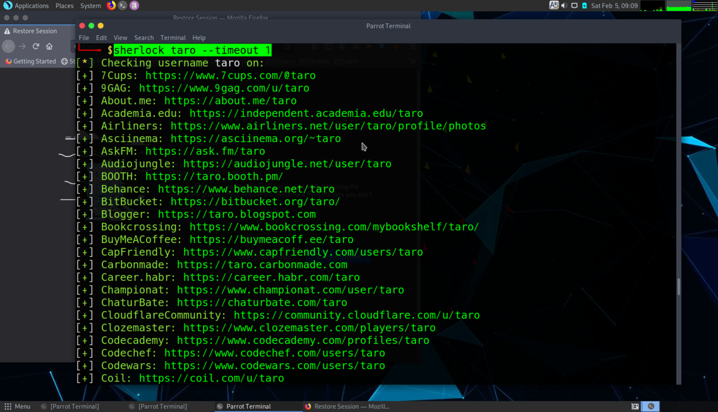The width and height of the screenshot is (718, 412).
Task: Open the independent.academia.edu/taro link
Action: (306, 113)
